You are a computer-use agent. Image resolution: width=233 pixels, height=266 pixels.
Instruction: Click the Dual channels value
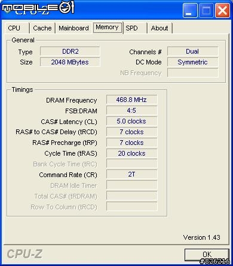(192, 51)
